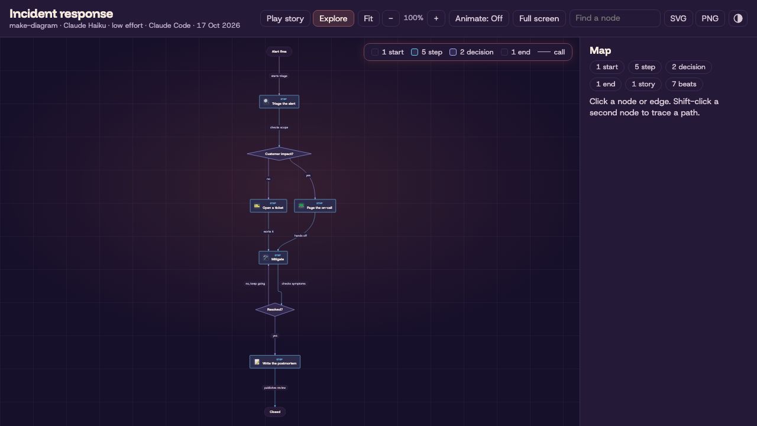Switch to Play story mode
The width and height of the screenshot is (757, 426).
[x=285, y=18]
